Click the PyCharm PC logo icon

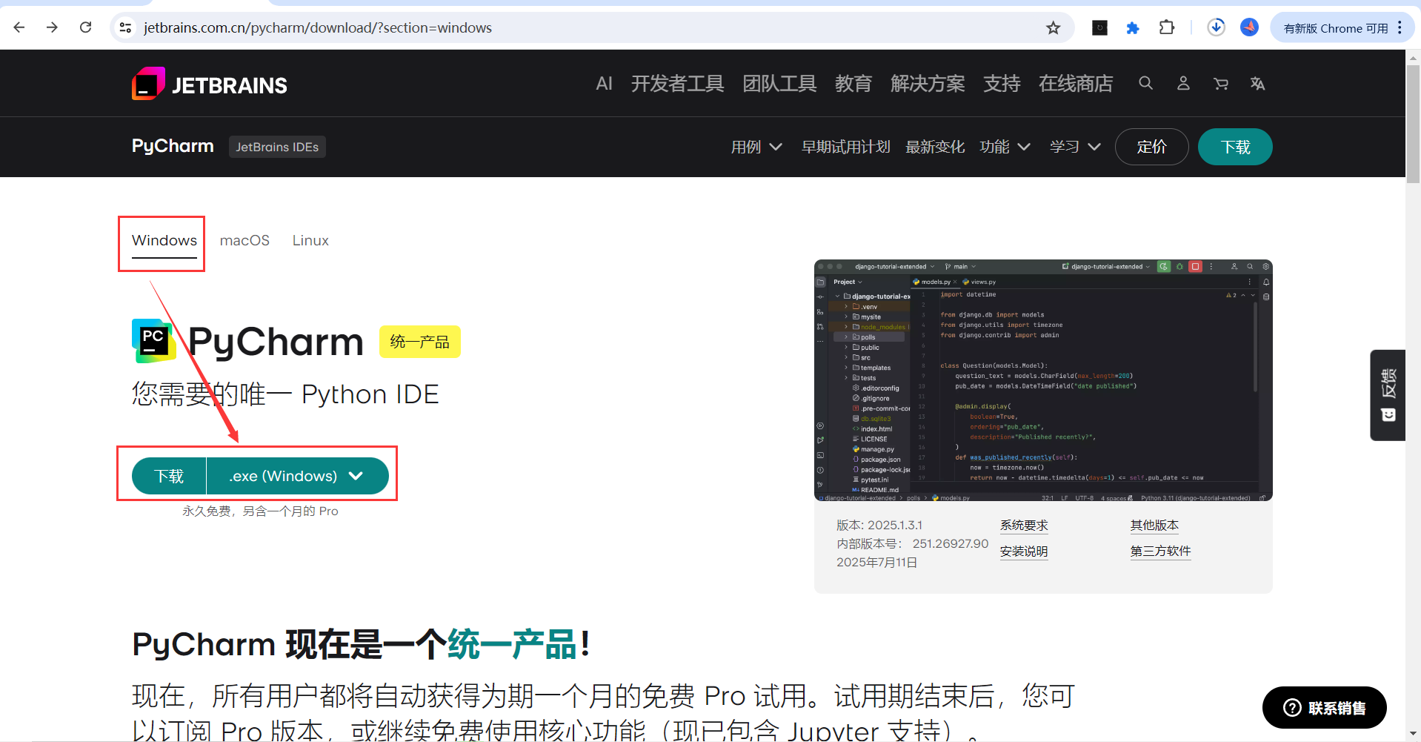point(153,340)
